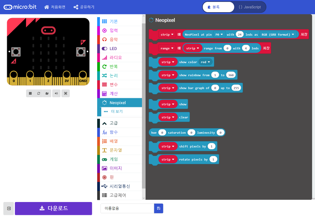The width and height of the screenshot is (315, 216).
Task: Open 문자열 text category icon
Action: click(104, 150)
